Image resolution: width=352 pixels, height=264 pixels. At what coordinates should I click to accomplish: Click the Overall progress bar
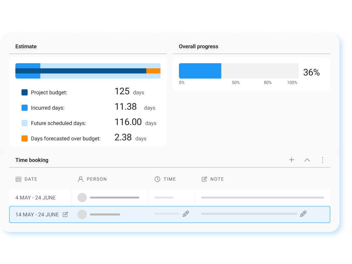point(238,71)
